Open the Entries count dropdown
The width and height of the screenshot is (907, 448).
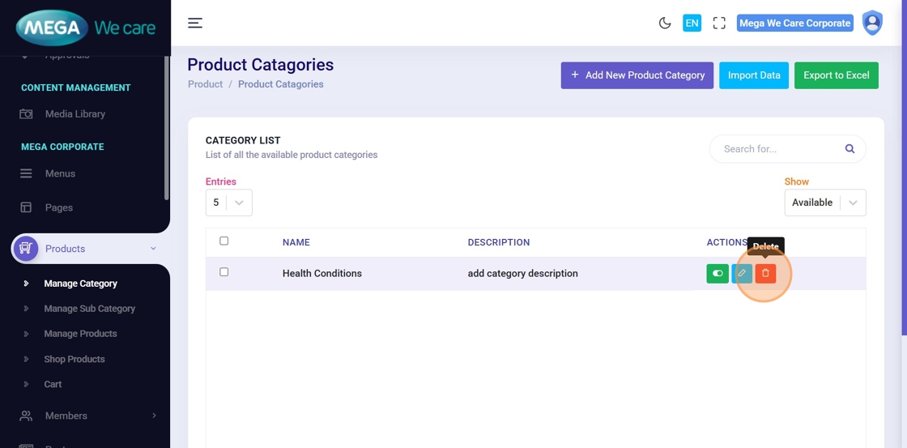tap(228, 203)
